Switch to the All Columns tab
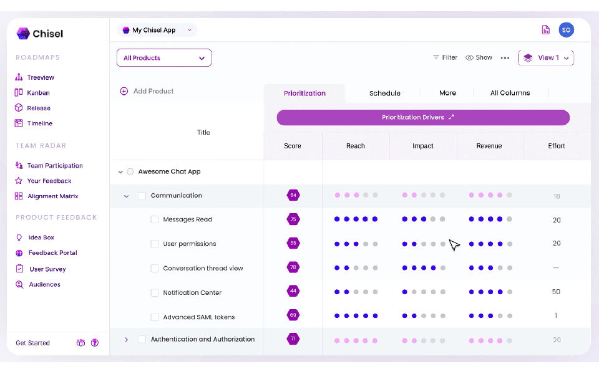 coord(510,93)
